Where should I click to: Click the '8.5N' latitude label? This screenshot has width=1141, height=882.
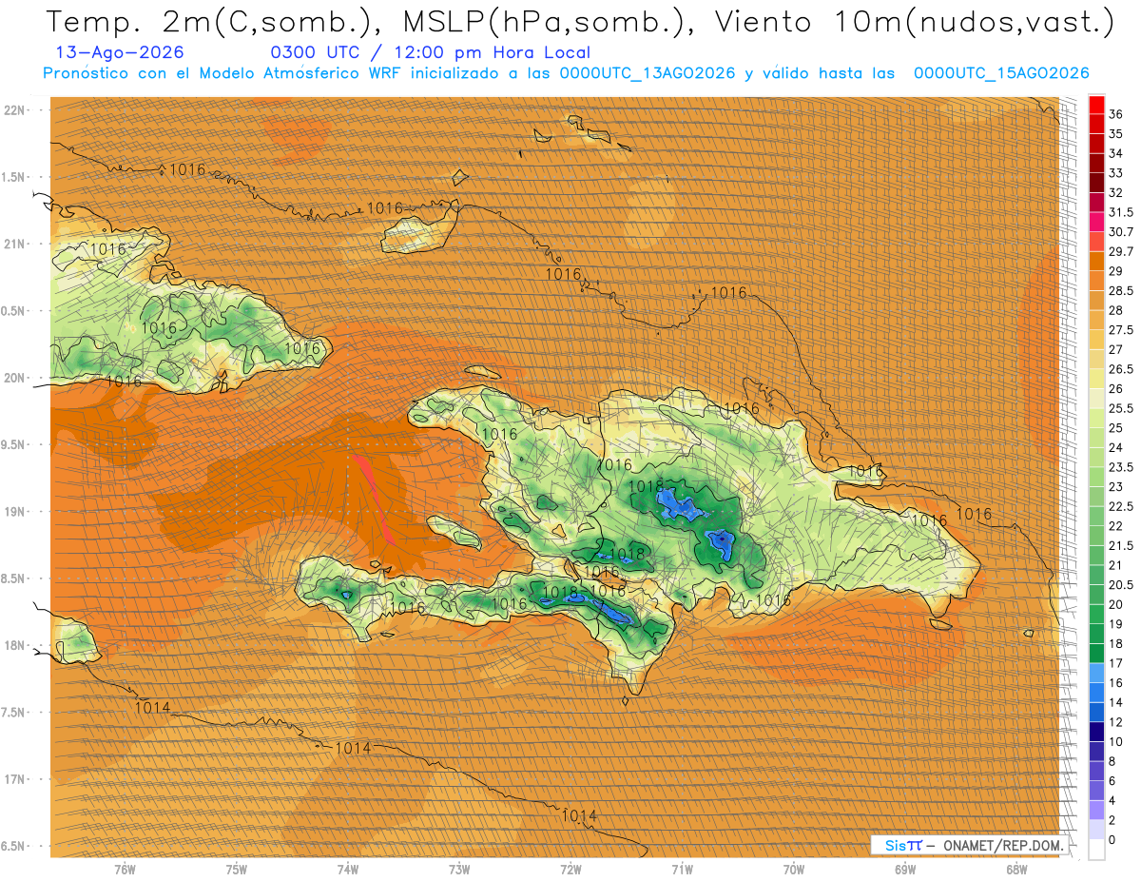pyautogui.click(x=14, y=578)
